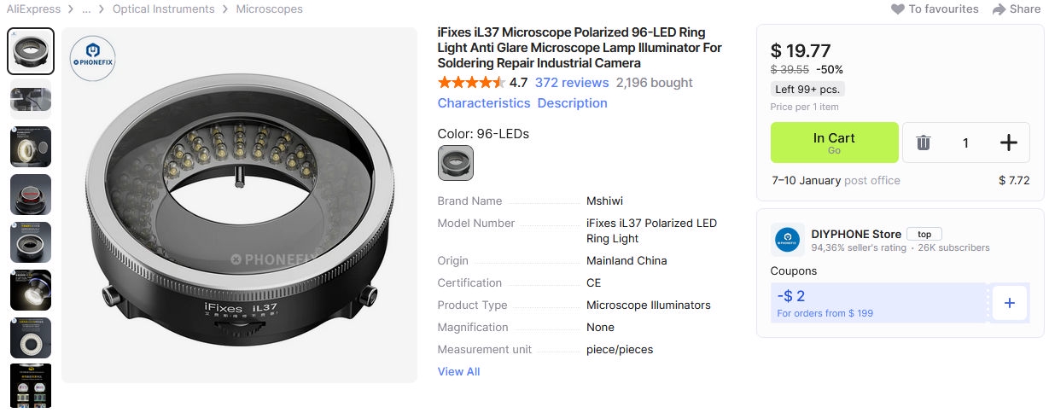Viewport: 1049px width, 413px height.
Task: Increase quantity with the plus icon
Action: point(1008,143)
